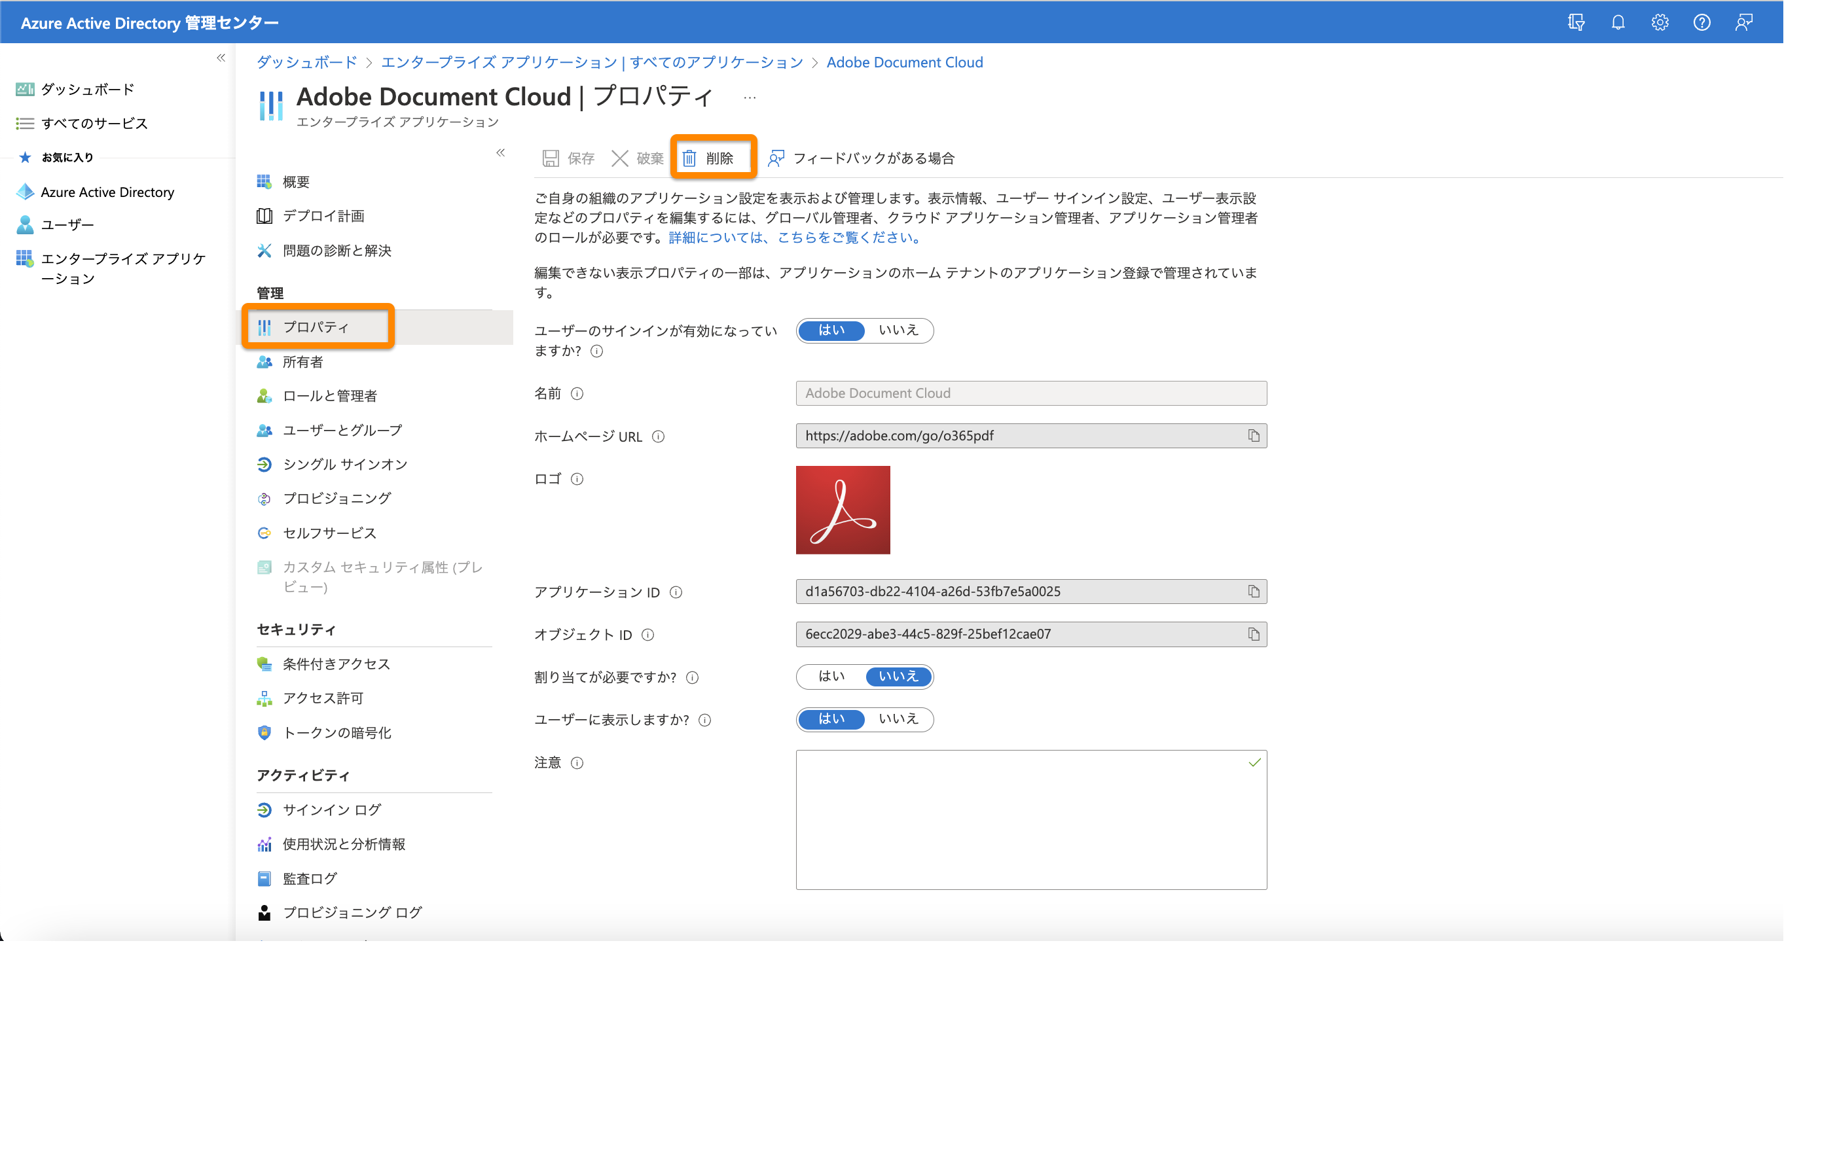Open the 所有者 menu item
Viewport: 1837px width, 1153px height.
tap(303, 361)
